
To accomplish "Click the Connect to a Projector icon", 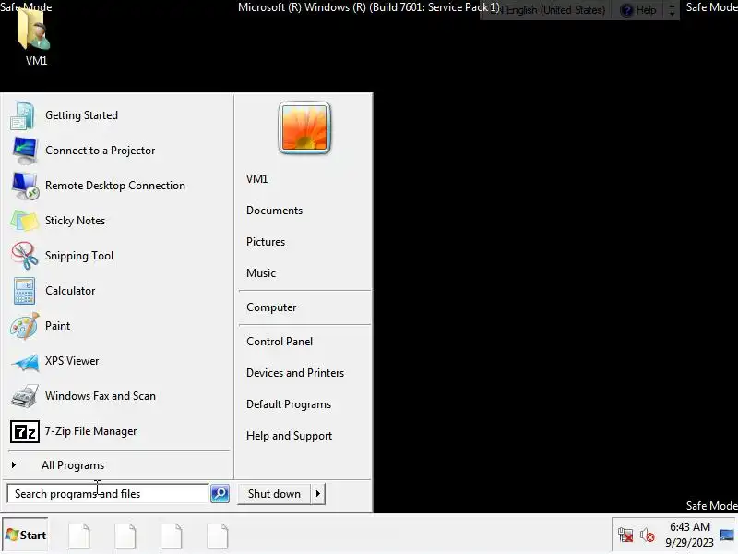I will click(25, 151).
